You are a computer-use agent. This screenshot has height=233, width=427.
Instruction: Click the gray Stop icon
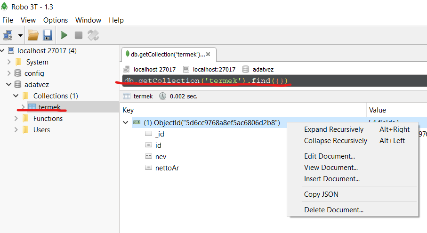pos(79,35)
